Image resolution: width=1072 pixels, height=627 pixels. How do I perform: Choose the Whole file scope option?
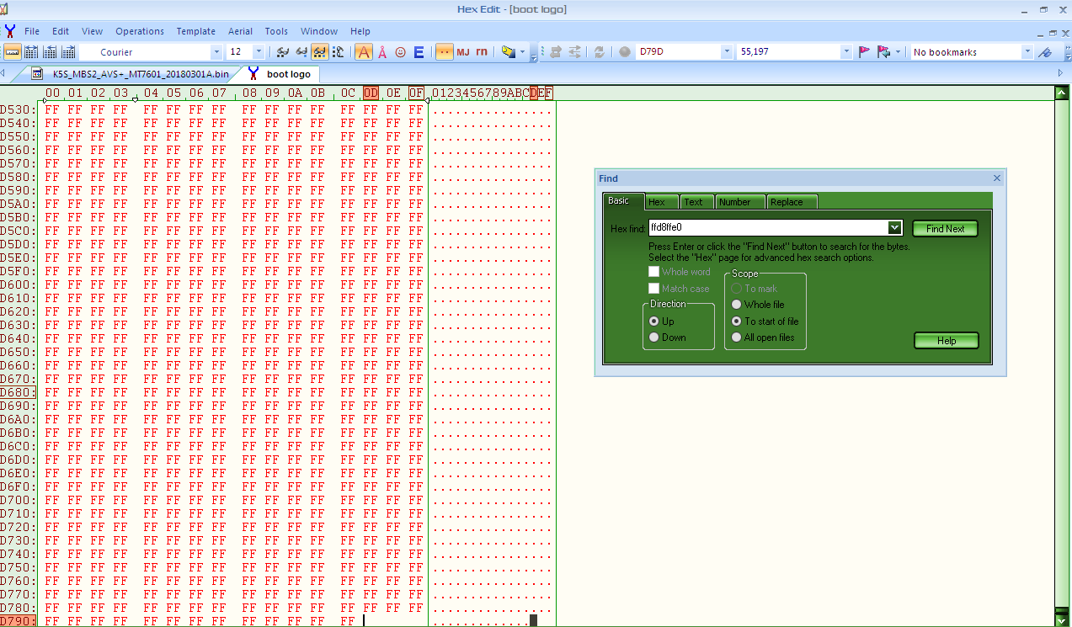(x=736, y=304)
